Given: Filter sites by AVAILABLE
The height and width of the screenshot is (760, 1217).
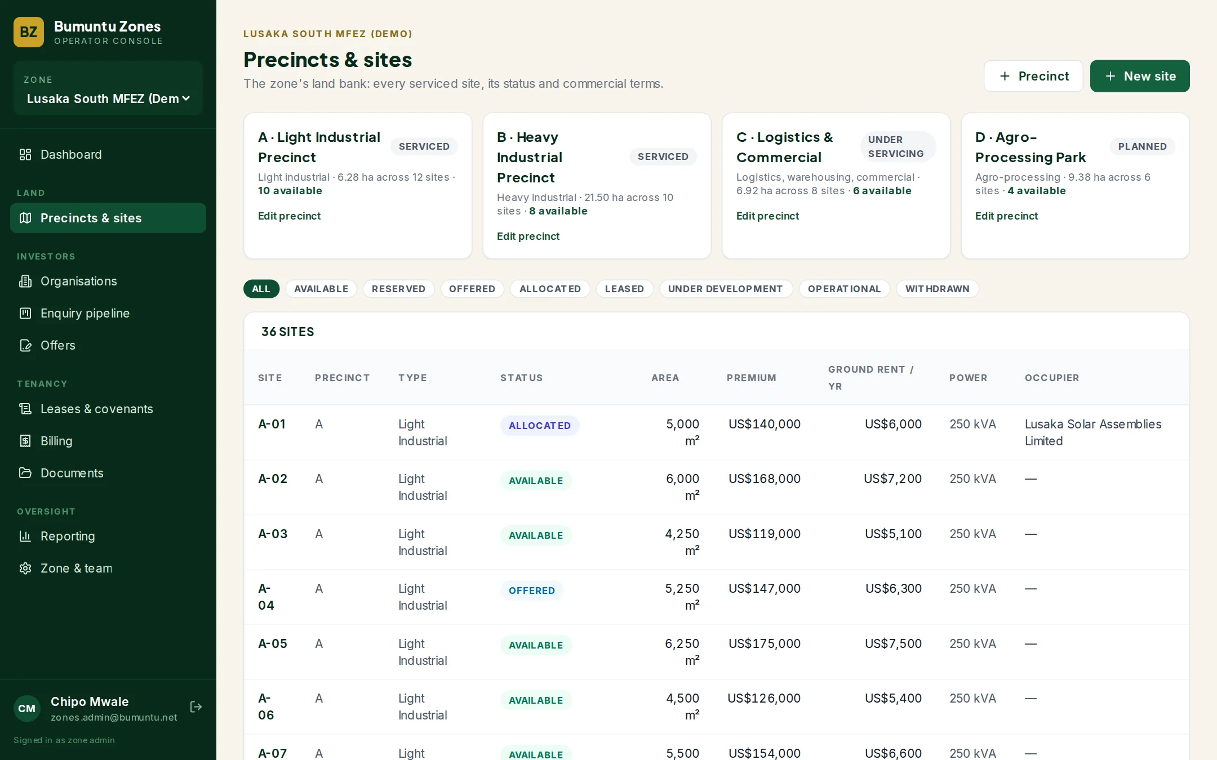Looking at the screenshot, I should [321, 289].
